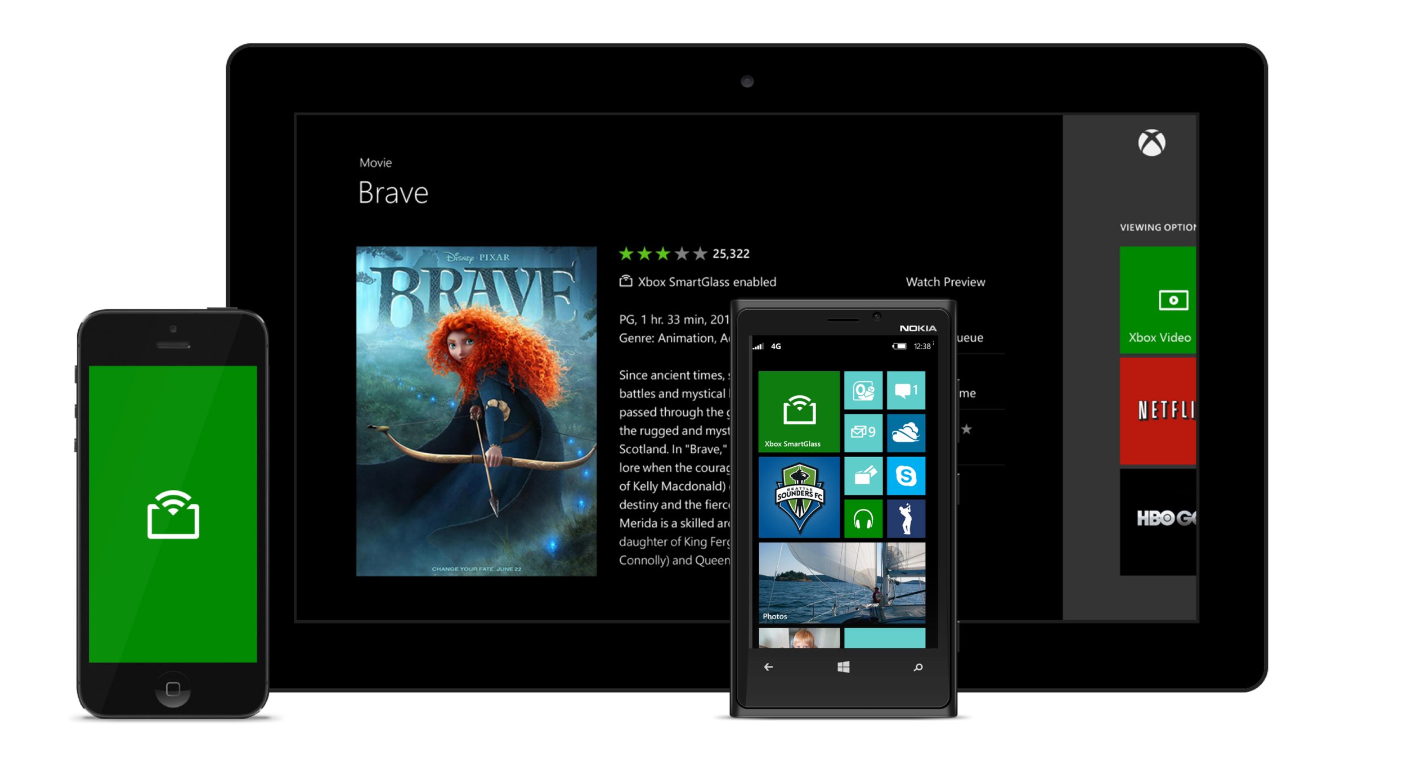Open the Wallet card tile
The width and height of the screenshot is (1407, 762).
tap(863, 476)
